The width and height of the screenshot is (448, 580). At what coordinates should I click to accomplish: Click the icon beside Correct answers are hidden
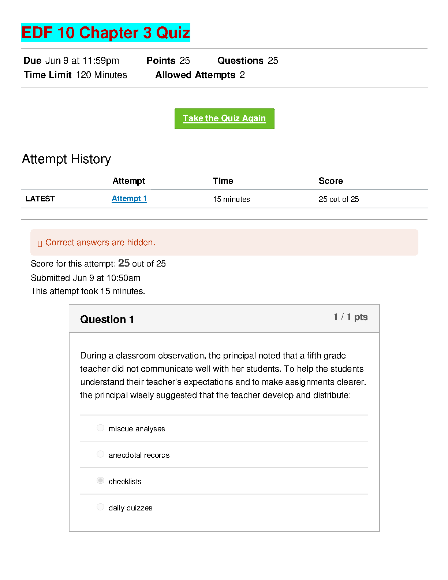point(40,243)
